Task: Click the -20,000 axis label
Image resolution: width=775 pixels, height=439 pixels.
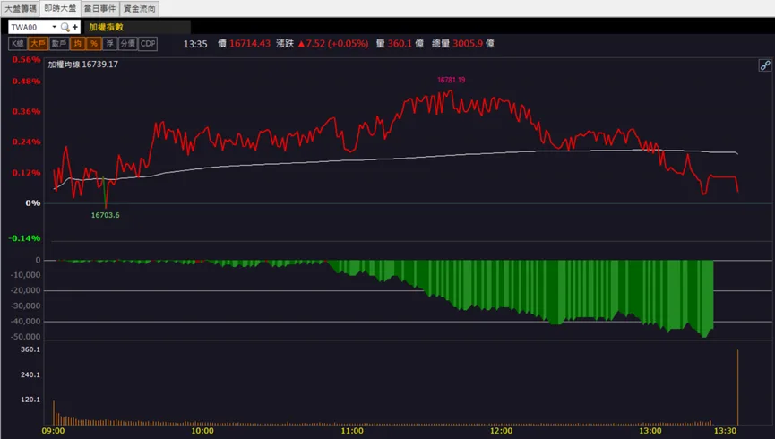Action: coord(26,290)
